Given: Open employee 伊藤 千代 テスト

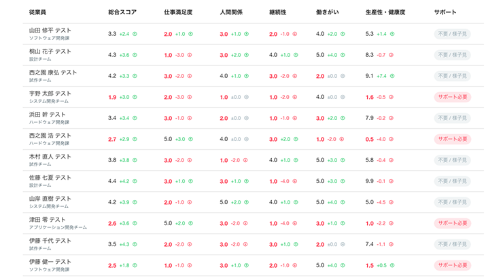Looking at the screenshot, I should pyautogui.click(x=50, y=241).
